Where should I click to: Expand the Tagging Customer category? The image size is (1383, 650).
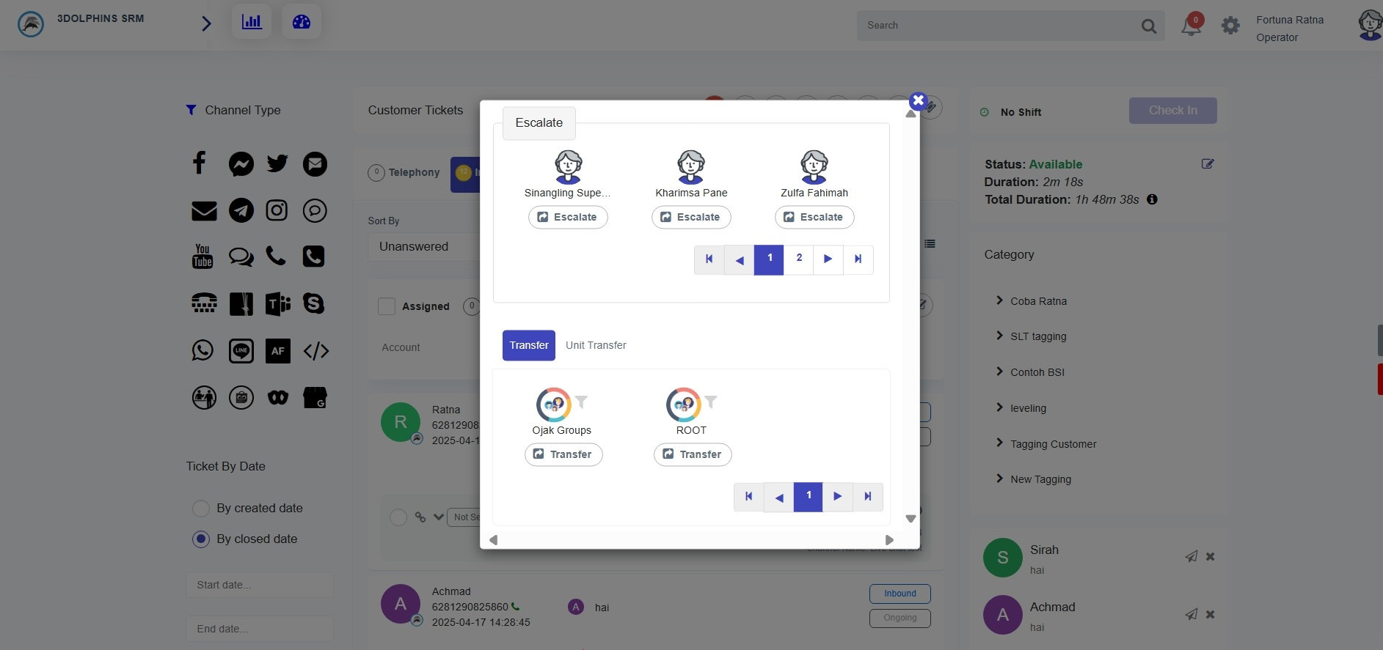(x=1053, y=444)
